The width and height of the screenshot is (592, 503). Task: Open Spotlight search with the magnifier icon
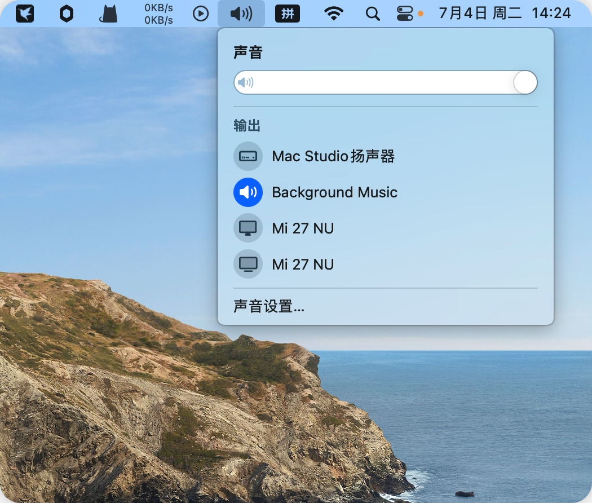(372, 14)
